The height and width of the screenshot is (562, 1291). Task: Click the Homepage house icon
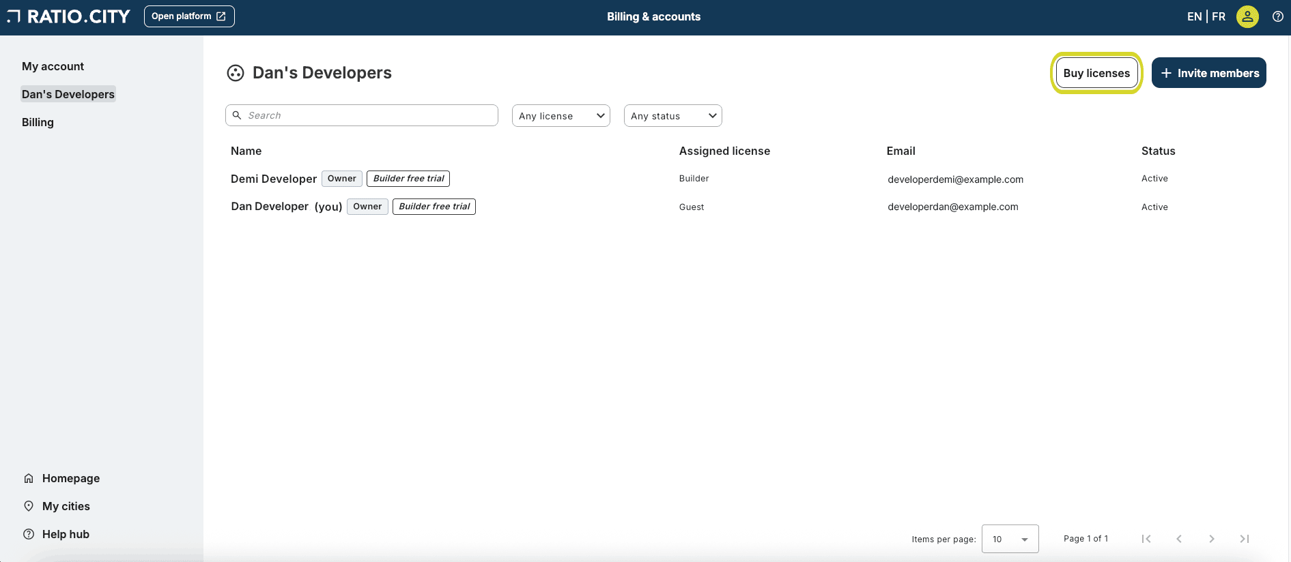[x=29, y=478]
